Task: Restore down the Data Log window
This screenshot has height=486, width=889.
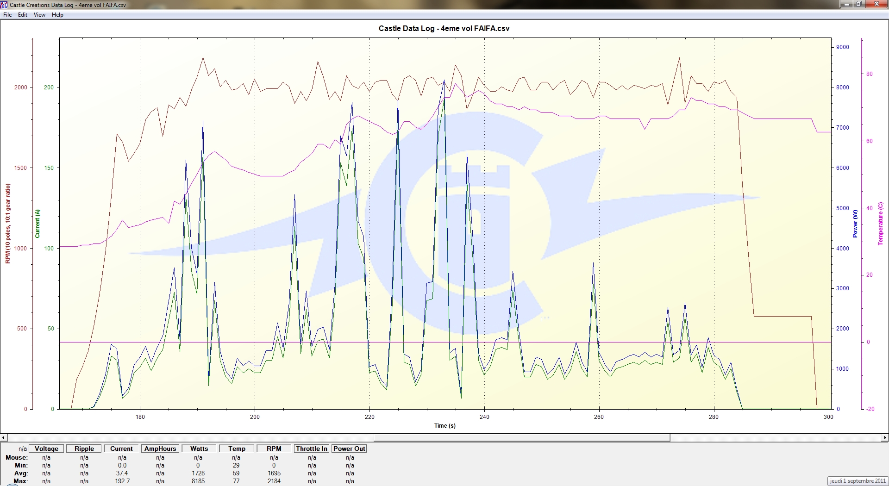Action: [859, 4]
